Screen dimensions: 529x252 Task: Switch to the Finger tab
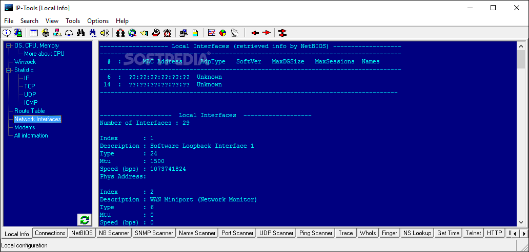click(x=390, y=233)
